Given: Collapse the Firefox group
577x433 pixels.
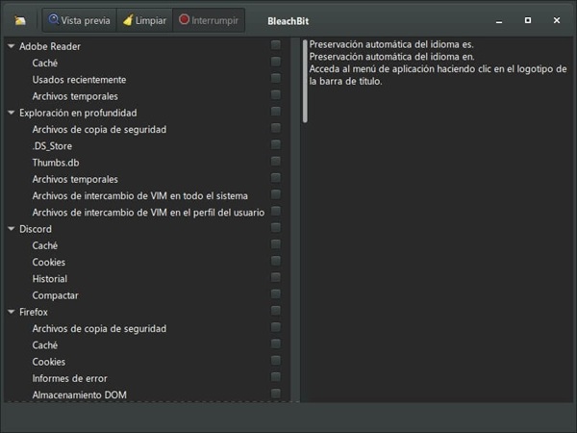Looking at the screenshot, I should point(12,312).
